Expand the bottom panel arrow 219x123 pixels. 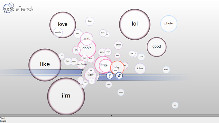click(111, 116)
